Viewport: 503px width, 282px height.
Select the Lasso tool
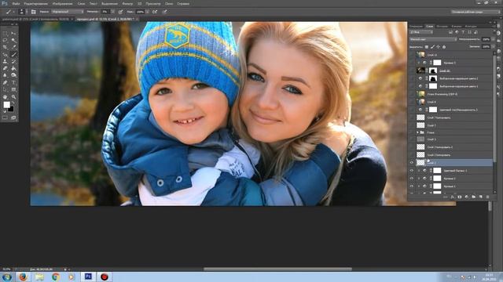click(x=5, y=40)
